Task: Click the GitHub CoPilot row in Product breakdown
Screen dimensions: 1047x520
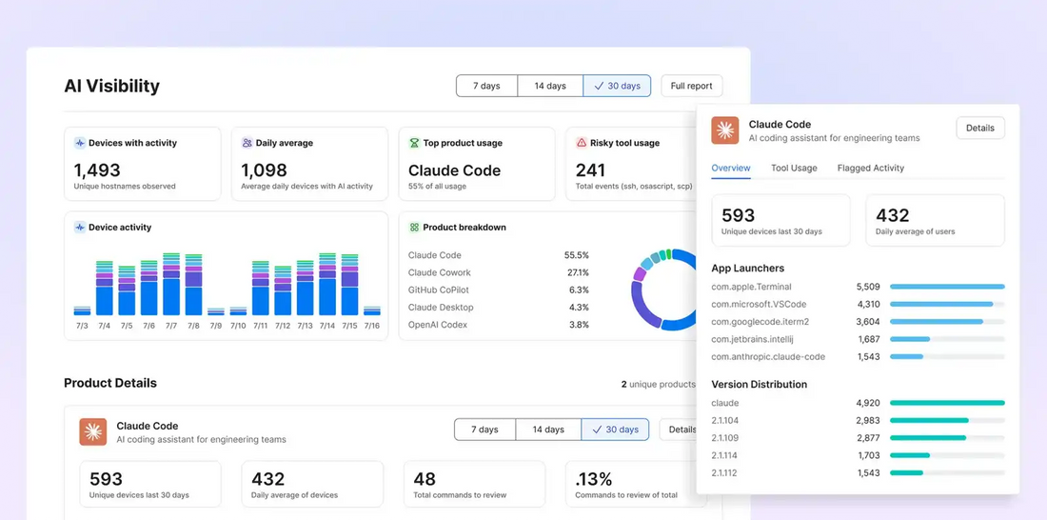Action: 498,290
